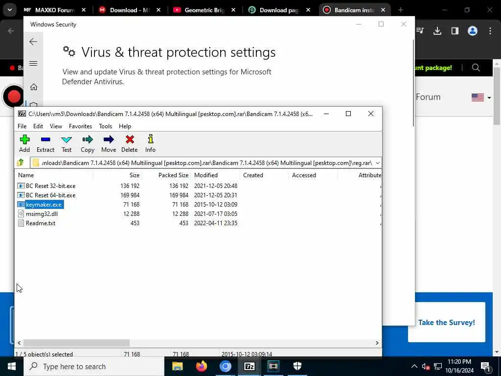Open the Windows Start menu
Viewport: 501px width, 376px height.
[x=12, y=366]
